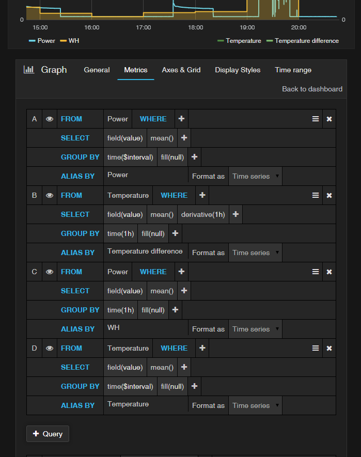Open the hamburger options menu for query C
Screen dimensions: 361x457
pyautogui.click(x=315, y=272)
